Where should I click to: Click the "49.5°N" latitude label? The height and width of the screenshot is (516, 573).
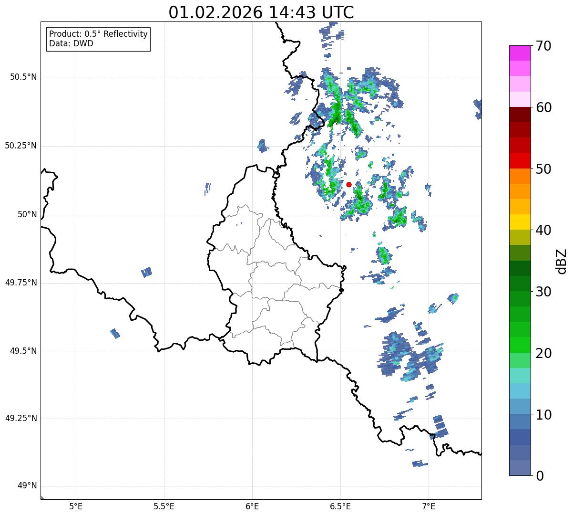(23, 351)
